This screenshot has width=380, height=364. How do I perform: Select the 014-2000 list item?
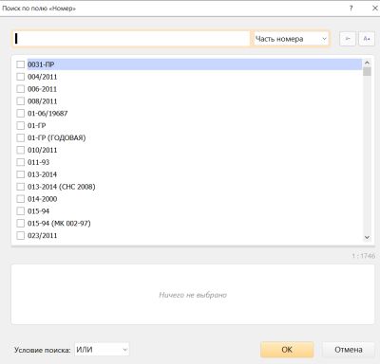43,199
